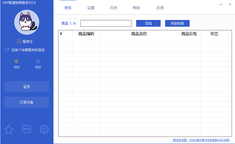Switch to the 京东 tab
235x144 pixels.
(x=68, y=8)
